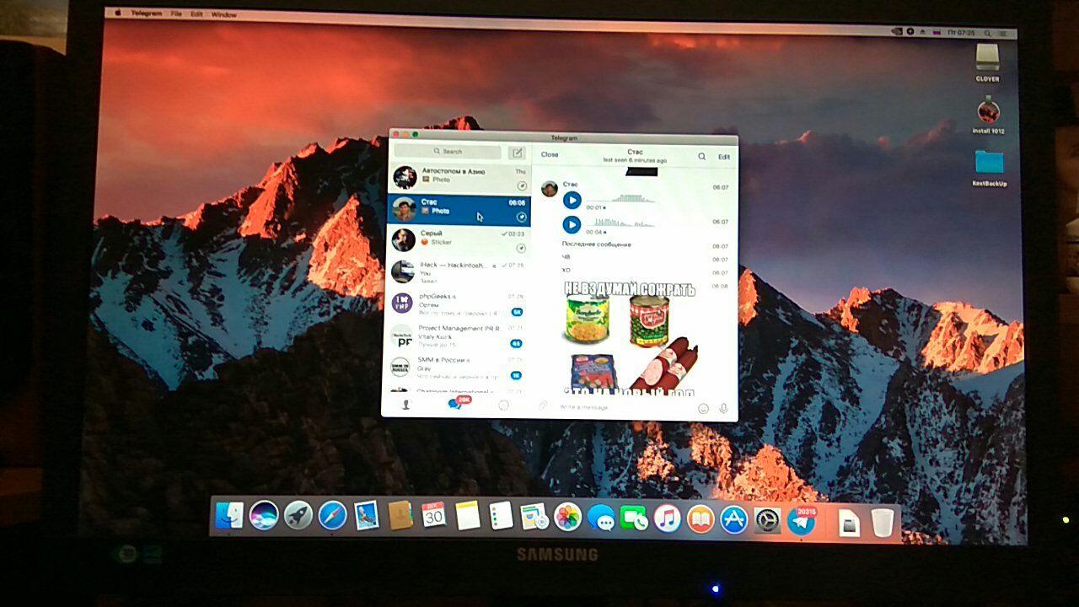
Task: Open Launchpad from the Dock
Action: point(298,514)
